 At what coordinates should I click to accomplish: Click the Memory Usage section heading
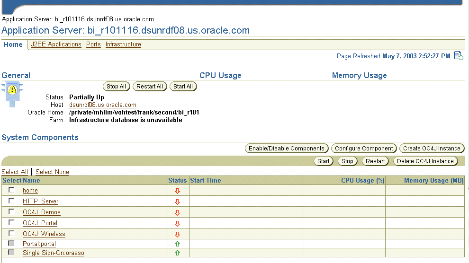(x=359, y=75)
